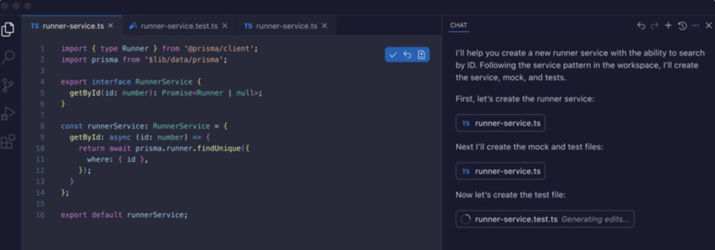
Task: Open the Explorer files icon in activity bar
Action: point(8,29)
